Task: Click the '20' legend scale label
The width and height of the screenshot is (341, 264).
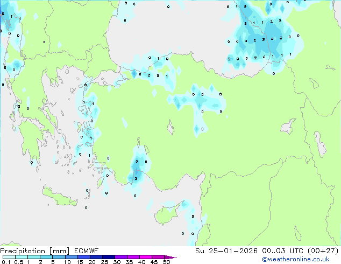Action: [92, 262]
